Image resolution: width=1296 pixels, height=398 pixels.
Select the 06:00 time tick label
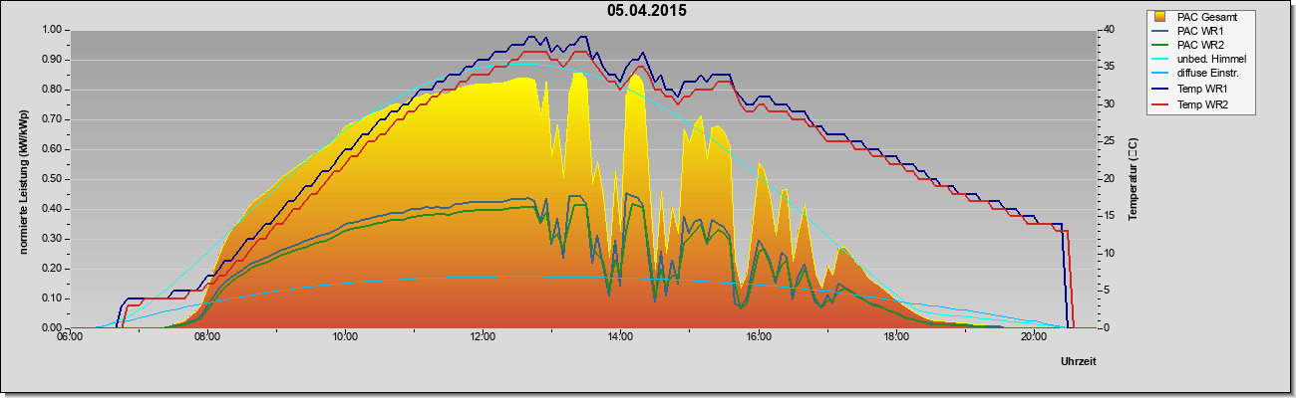click(70, 336)
